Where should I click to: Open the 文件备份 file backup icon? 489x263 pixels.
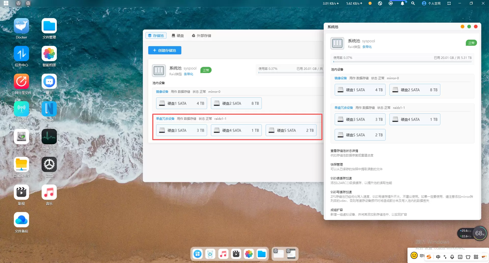[x=21, y=220]
